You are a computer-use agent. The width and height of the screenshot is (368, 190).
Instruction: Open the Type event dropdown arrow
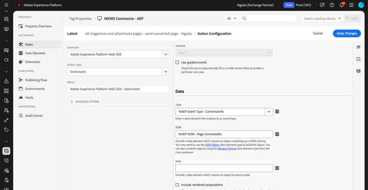(x=269, y=112)
